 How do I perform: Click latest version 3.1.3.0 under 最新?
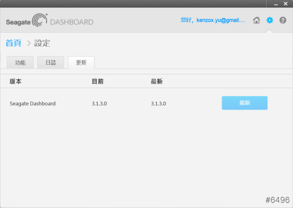[158, 104]
